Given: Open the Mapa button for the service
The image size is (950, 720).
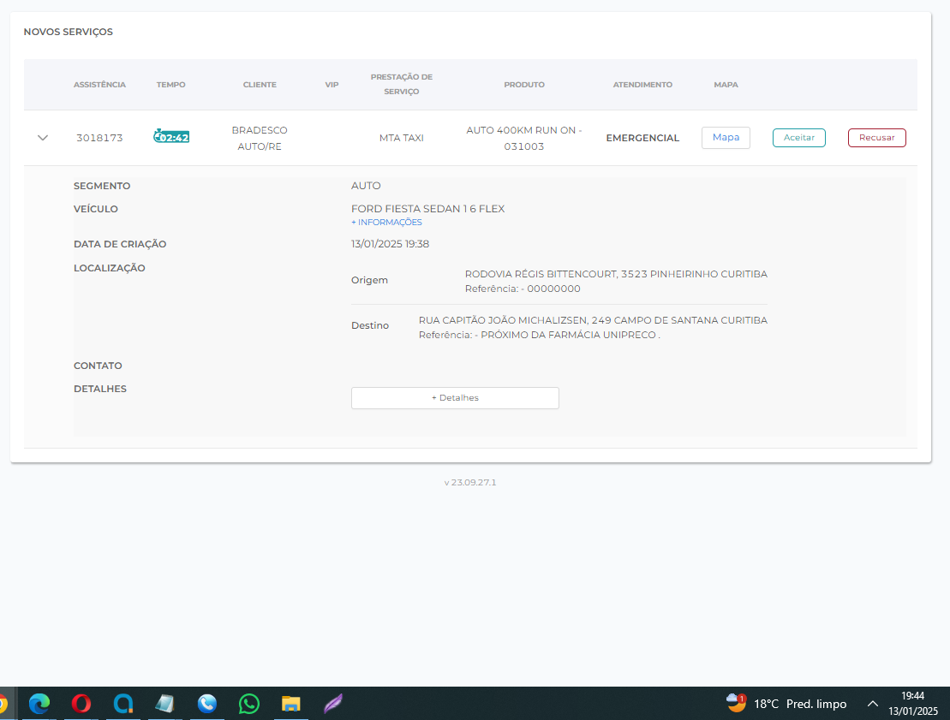Looking at the screenshot, I should click(726, 138).
